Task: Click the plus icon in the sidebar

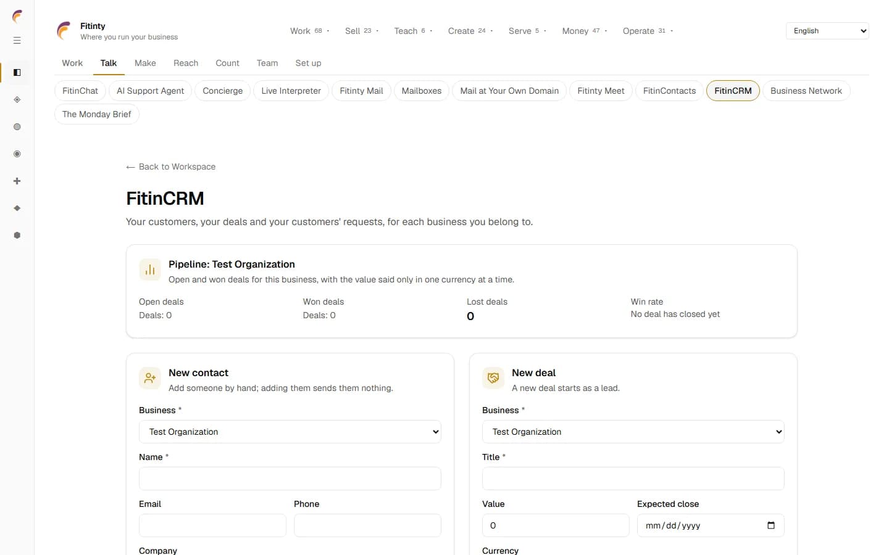Action: click(x=17, y=181)
